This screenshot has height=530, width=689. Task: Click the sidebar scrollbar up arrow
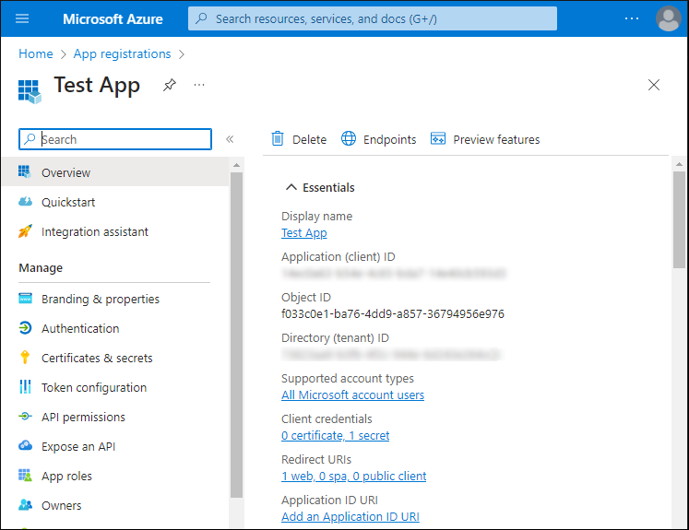tap(236, 165)
